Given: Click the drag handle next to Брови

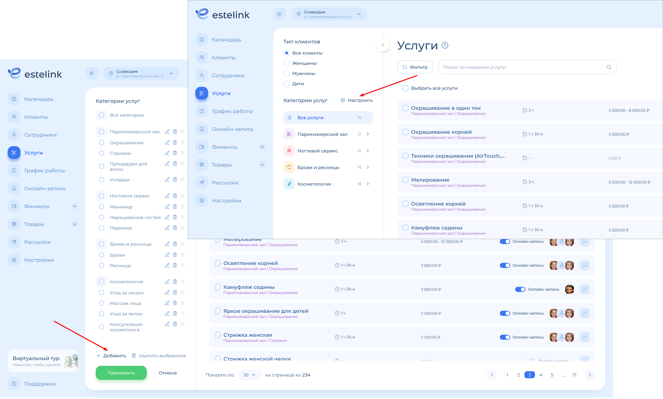Looking at the screenshot, I should 183,255.
